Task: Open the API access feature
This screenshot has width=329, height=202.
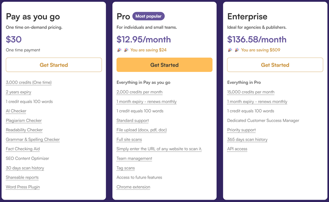Action: tap(237, 149)
